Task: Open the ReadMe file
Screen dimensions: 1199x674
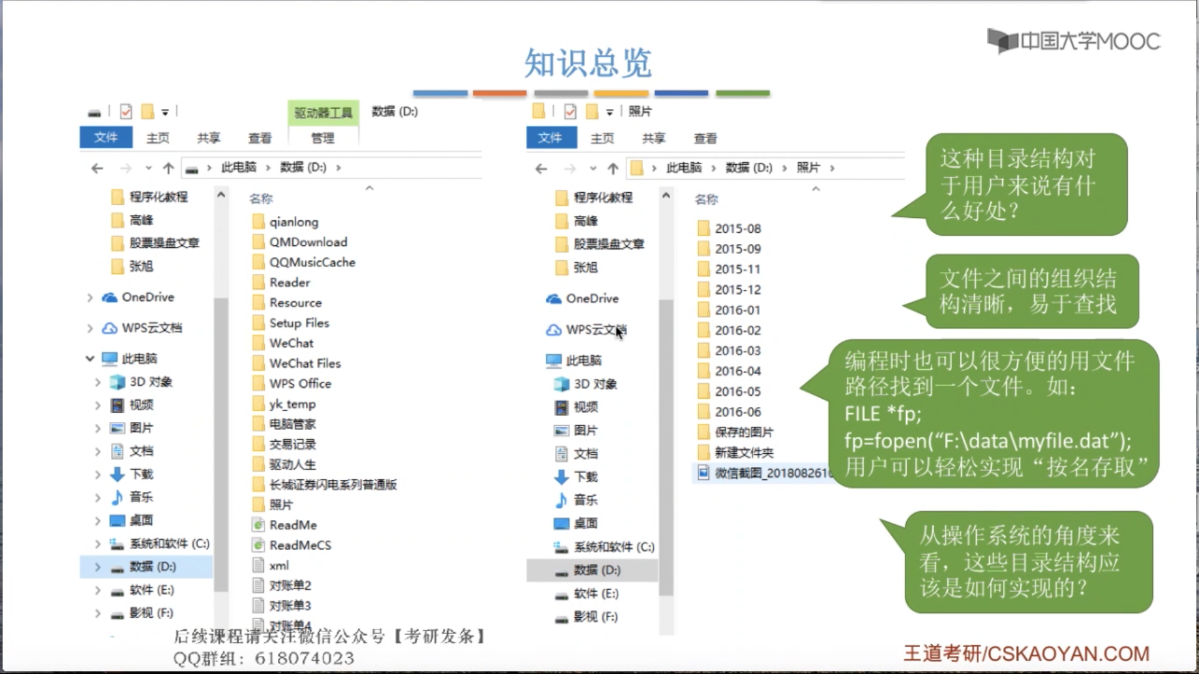Action: click(284, 525)
